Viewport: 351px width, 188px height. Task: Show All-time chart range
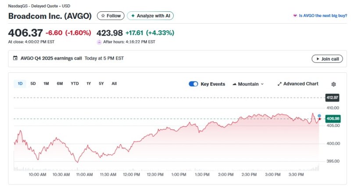pos(114,83)
